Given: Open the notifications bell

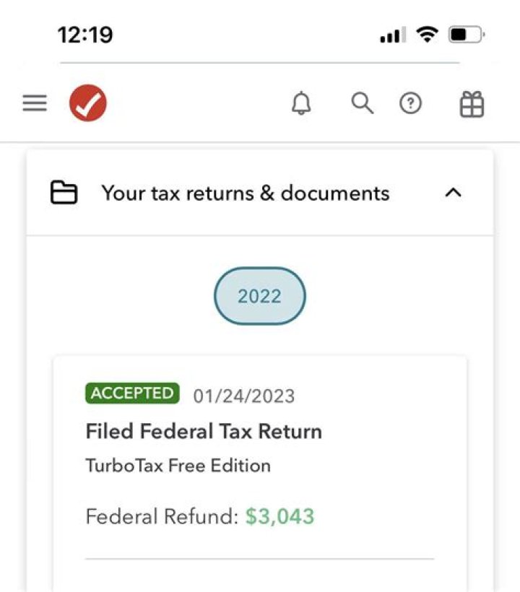Looking at the screenshot, I should click(x=301, y=105).
